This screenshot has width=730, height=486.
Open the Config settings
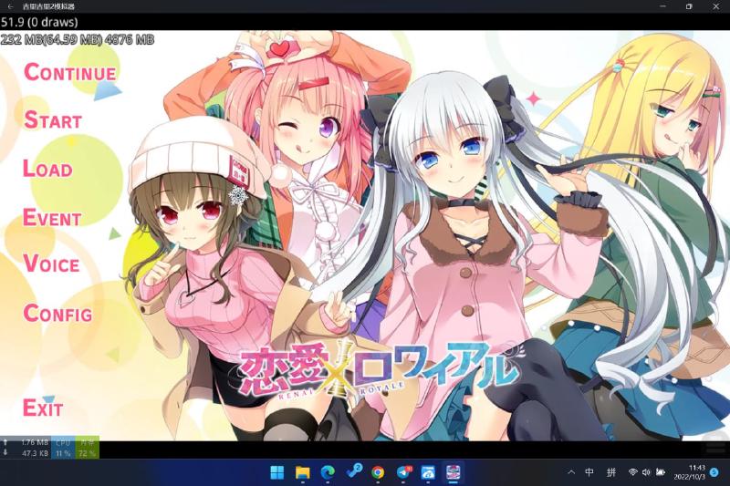[57, 314]
